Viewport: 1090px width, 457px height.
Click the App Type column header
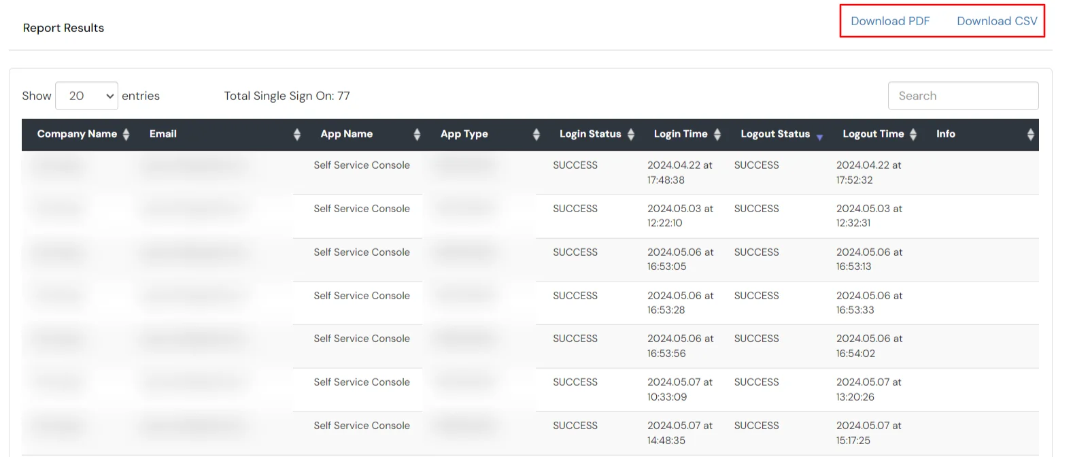(464, 134)
